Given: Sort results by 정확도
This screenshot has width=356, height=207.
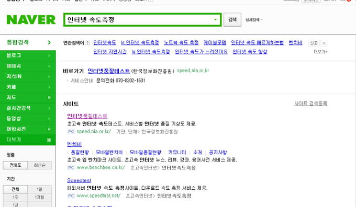Looking at the screenshot, I should [15, 165].
